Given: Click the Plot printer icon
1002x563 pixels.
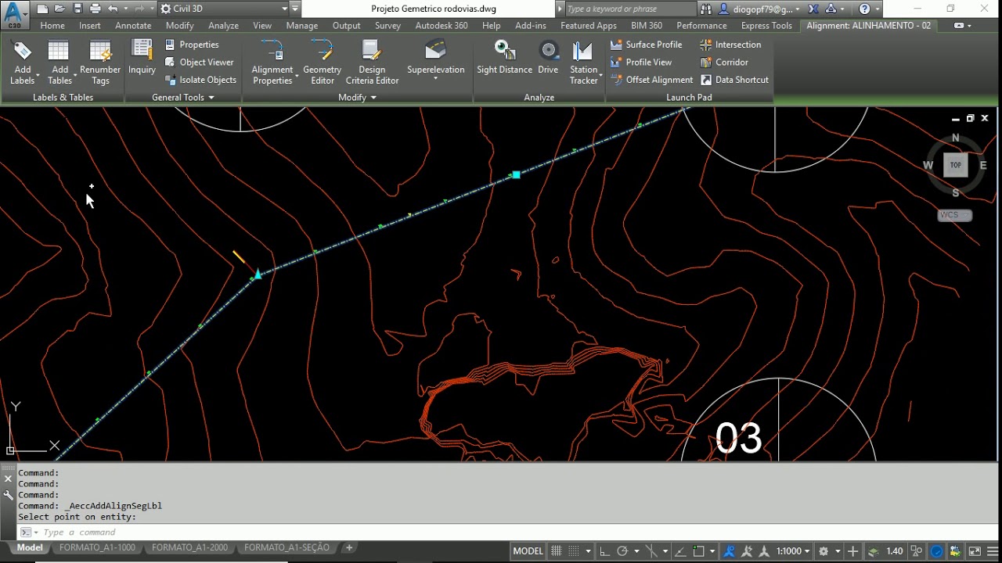Looking at the screenshot, I should pyautogui.click(x=95, y=9).
